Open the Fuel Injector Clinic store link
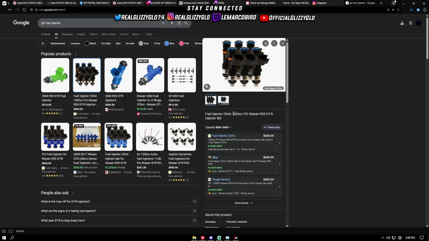This screenshot has height=241, width=429. [x=224, y=136]
